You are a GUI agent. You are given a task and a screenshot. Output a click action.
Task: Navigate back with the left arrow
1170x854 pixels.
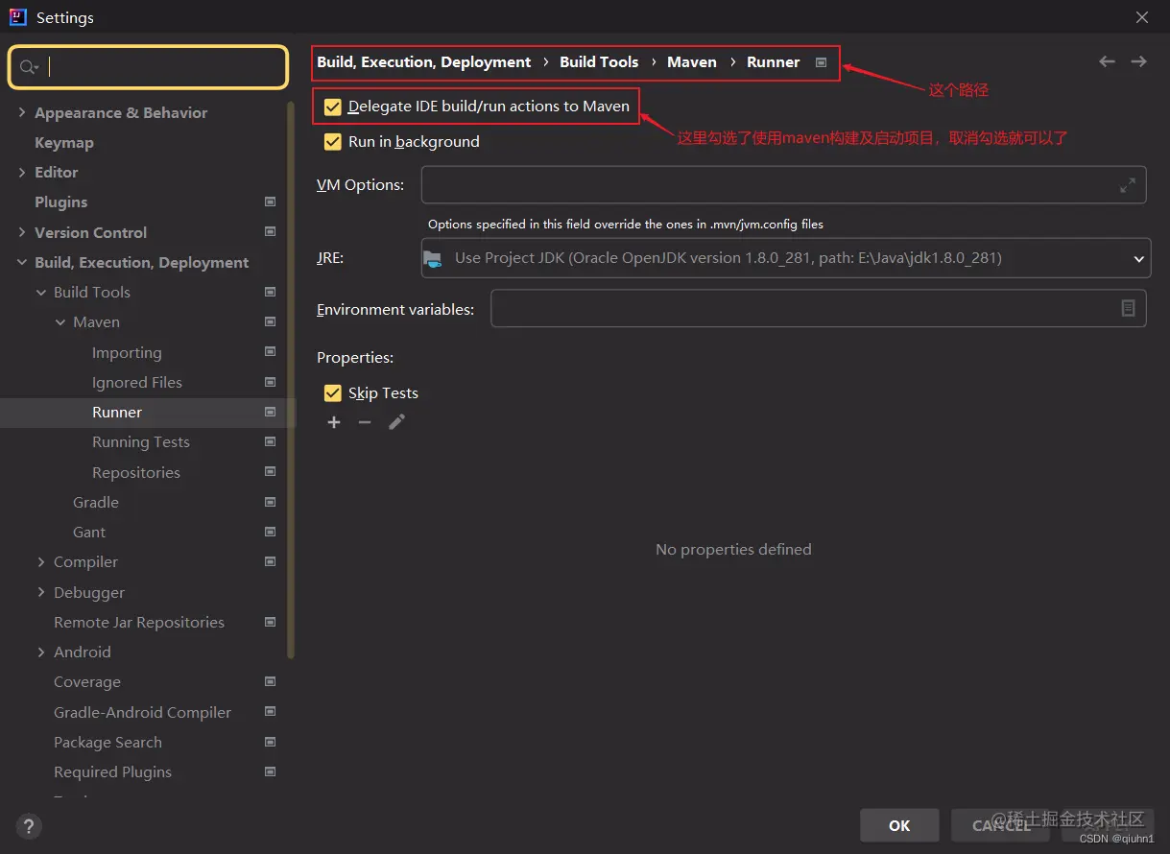pyautogui.click(x=1107, y=61)
